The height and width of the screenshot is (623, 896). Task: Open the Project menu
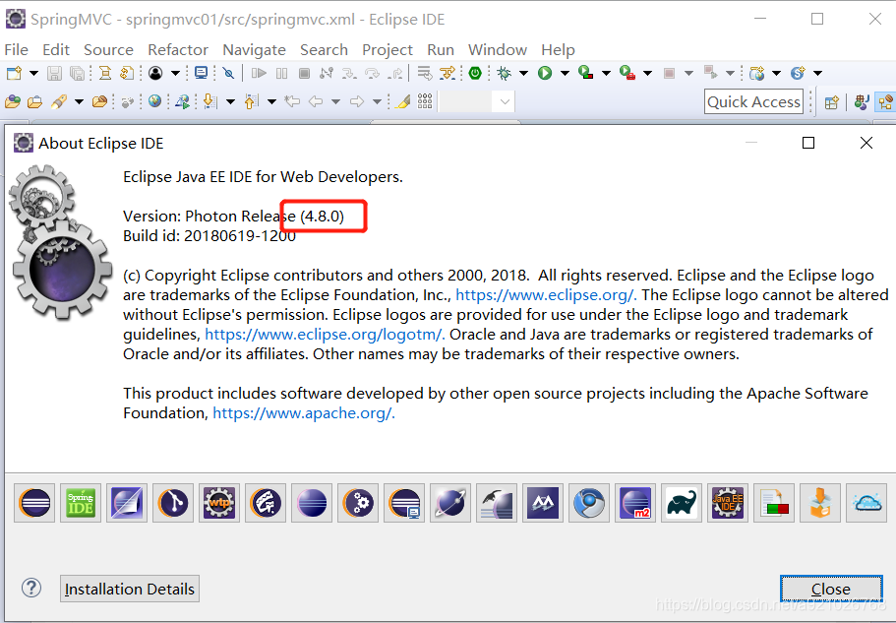coord(388,50)
